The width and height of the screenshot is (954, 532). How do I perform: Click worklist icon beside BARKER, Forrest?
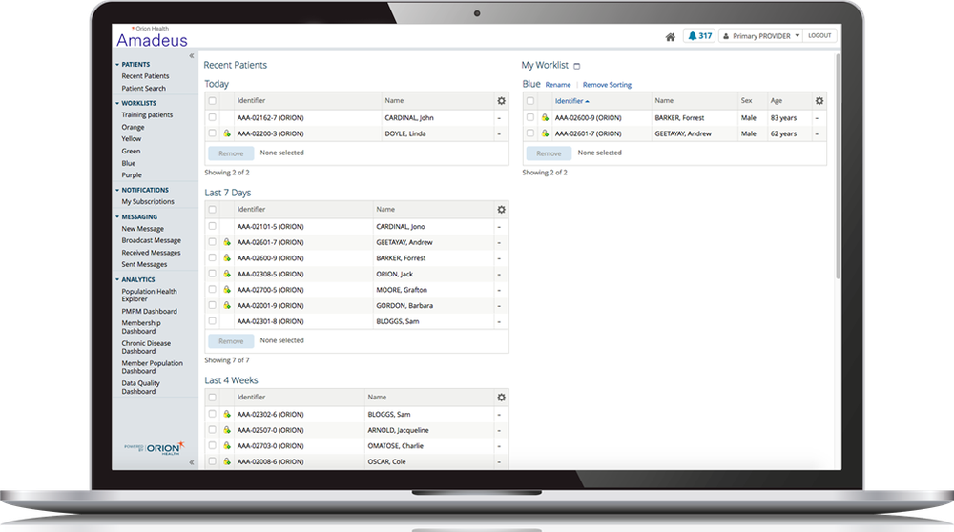pos(545,117)
